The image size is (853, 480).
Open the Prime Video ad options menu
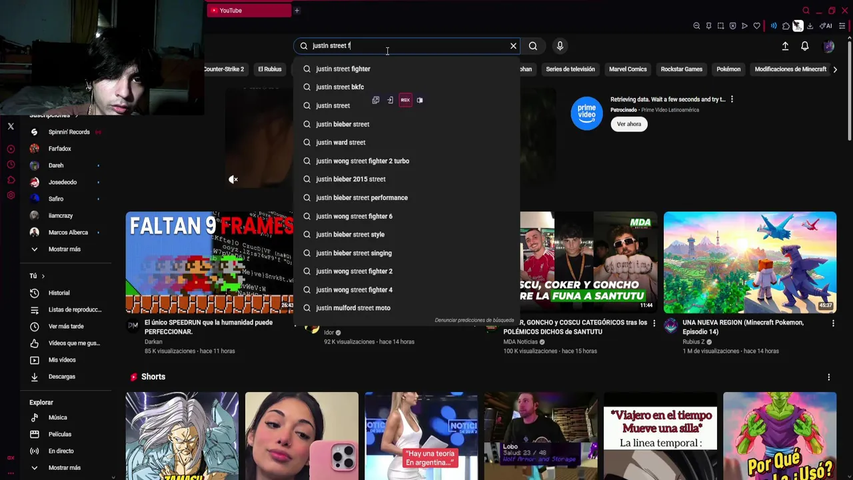pyautogui.click(x=732, y=99)
